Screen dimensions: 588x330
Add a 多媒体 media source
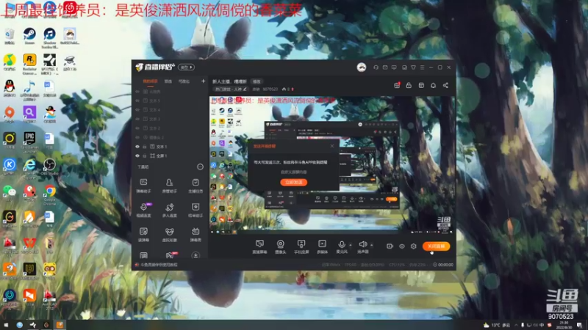(x=322, y=246)
